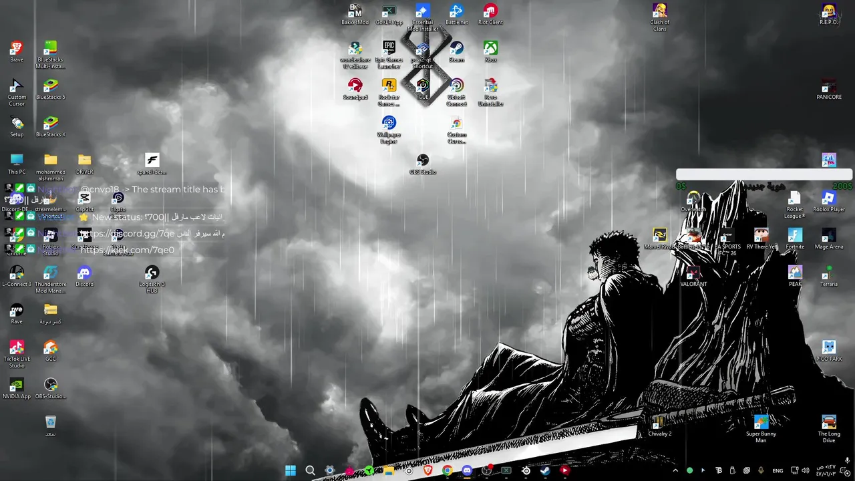Open taskbar Search
The width and height of the screenshot is (855, 481).
[310, 470]
